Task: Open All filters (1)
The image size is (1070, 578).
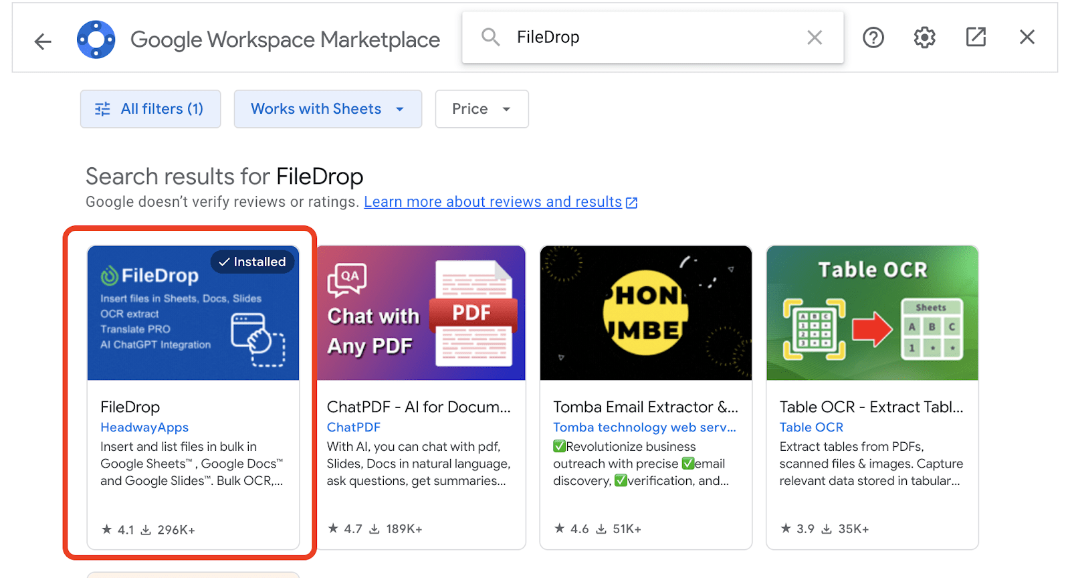Action: click(x=150, y=109)
